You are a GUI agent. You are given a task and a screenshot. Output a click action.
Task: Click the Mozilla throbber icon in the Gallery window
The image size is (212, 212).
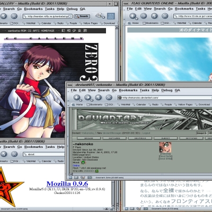click(111, 16)
